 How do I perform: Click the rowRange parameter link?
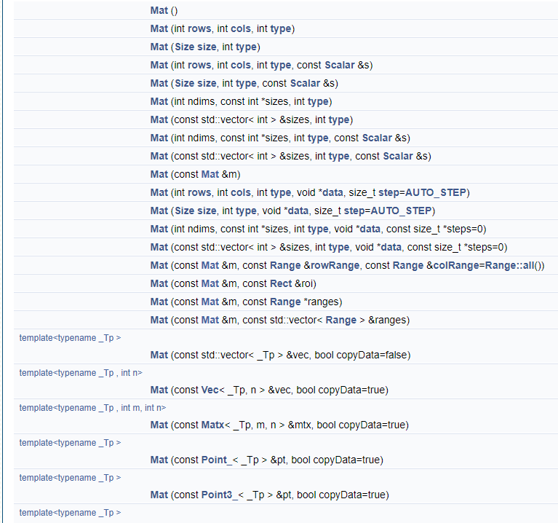(x=335, y=265)
